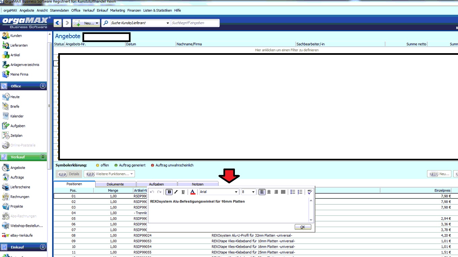458x257 pixels.
Task: Toggle underline formatting in the text editor
Action: coord(183,192)
